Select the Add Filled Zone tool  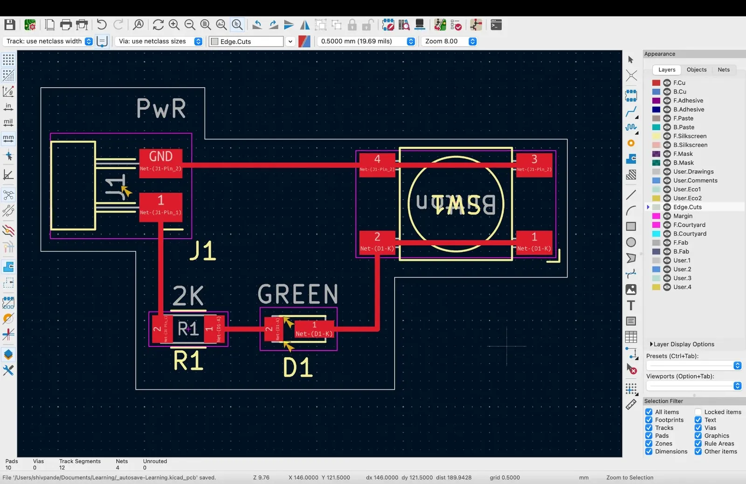click(x=631, y=159)
